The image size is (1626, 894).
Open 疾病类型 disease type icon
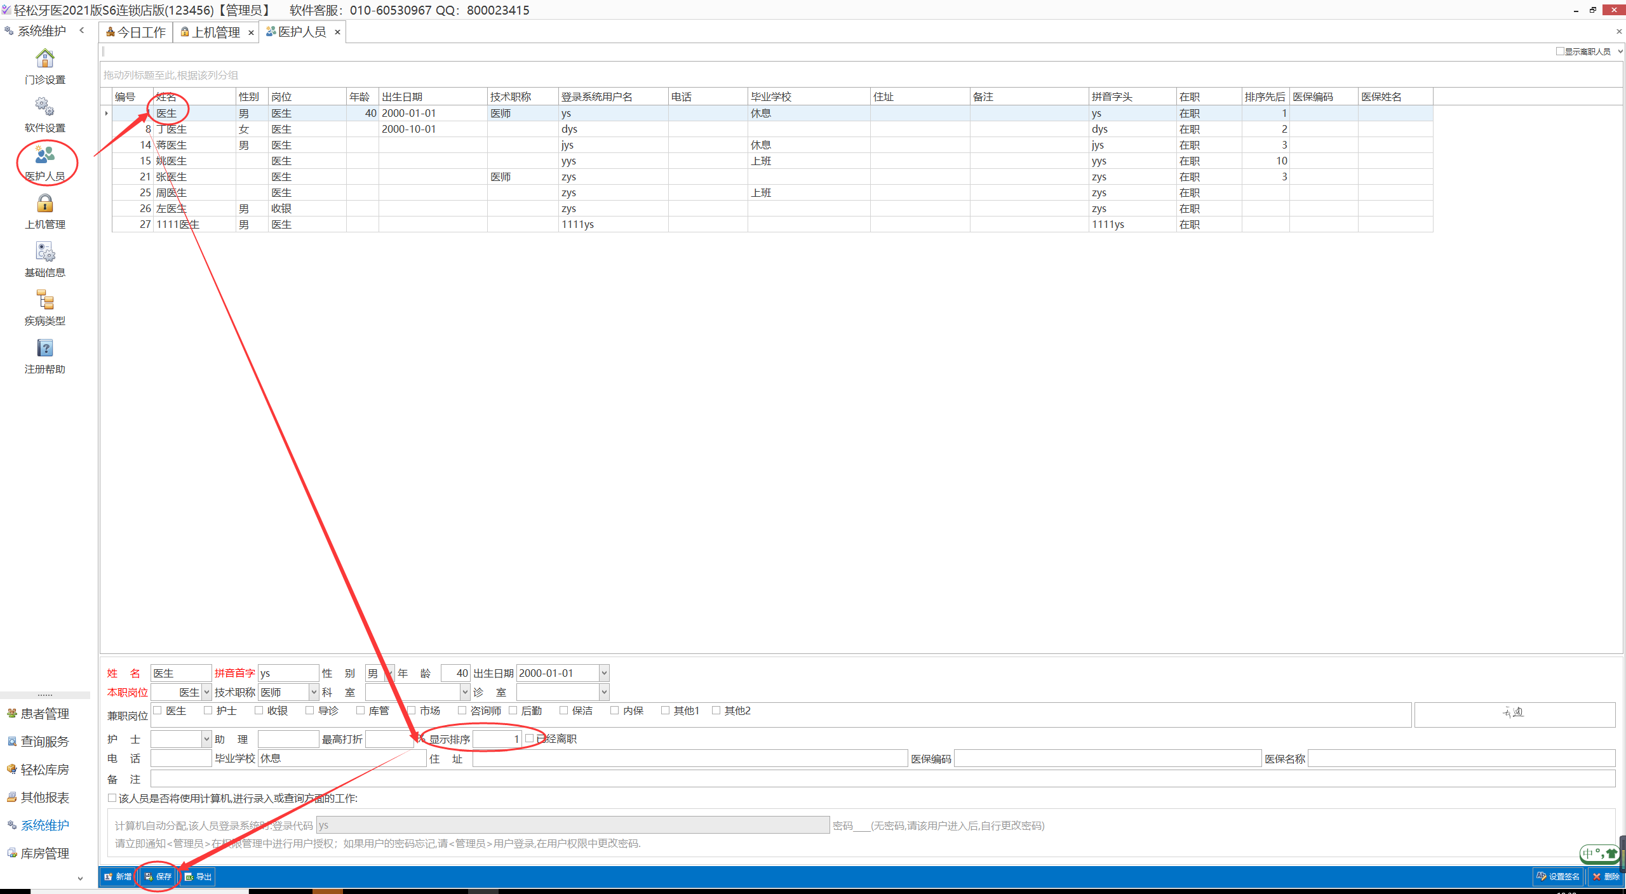pos(44,307)
